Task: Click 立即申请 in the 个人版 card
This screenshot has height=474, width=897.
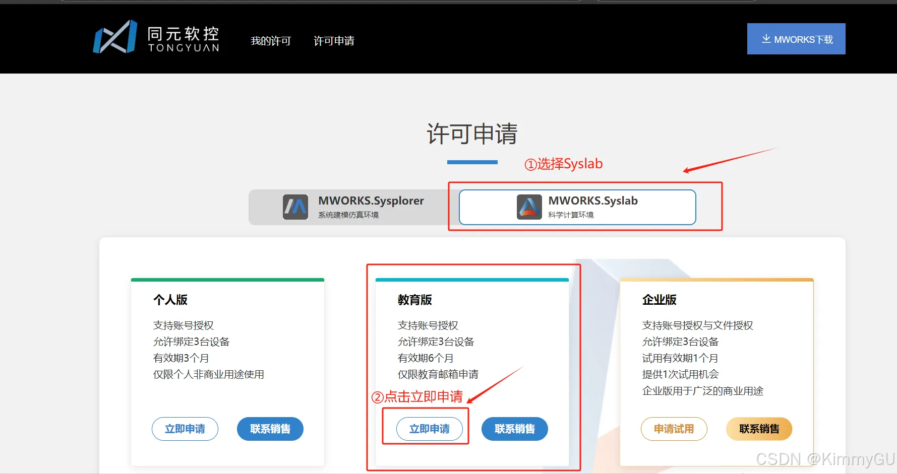Action: 185,429
